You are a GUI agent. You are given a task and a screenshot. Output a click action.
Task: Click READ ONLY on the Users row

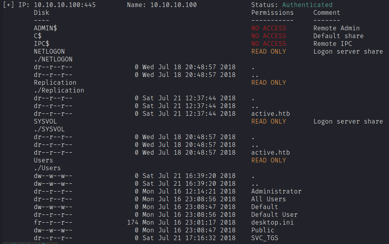[x=269, y=160]
